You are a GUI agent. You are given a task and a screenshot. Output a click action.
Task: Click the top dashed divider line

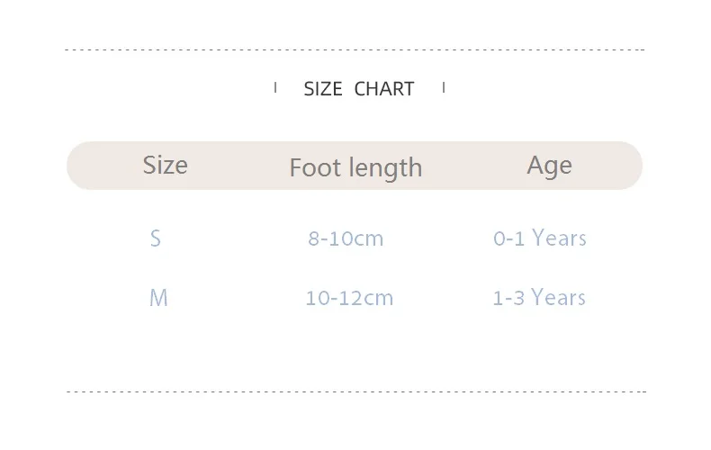click(355, 49)
